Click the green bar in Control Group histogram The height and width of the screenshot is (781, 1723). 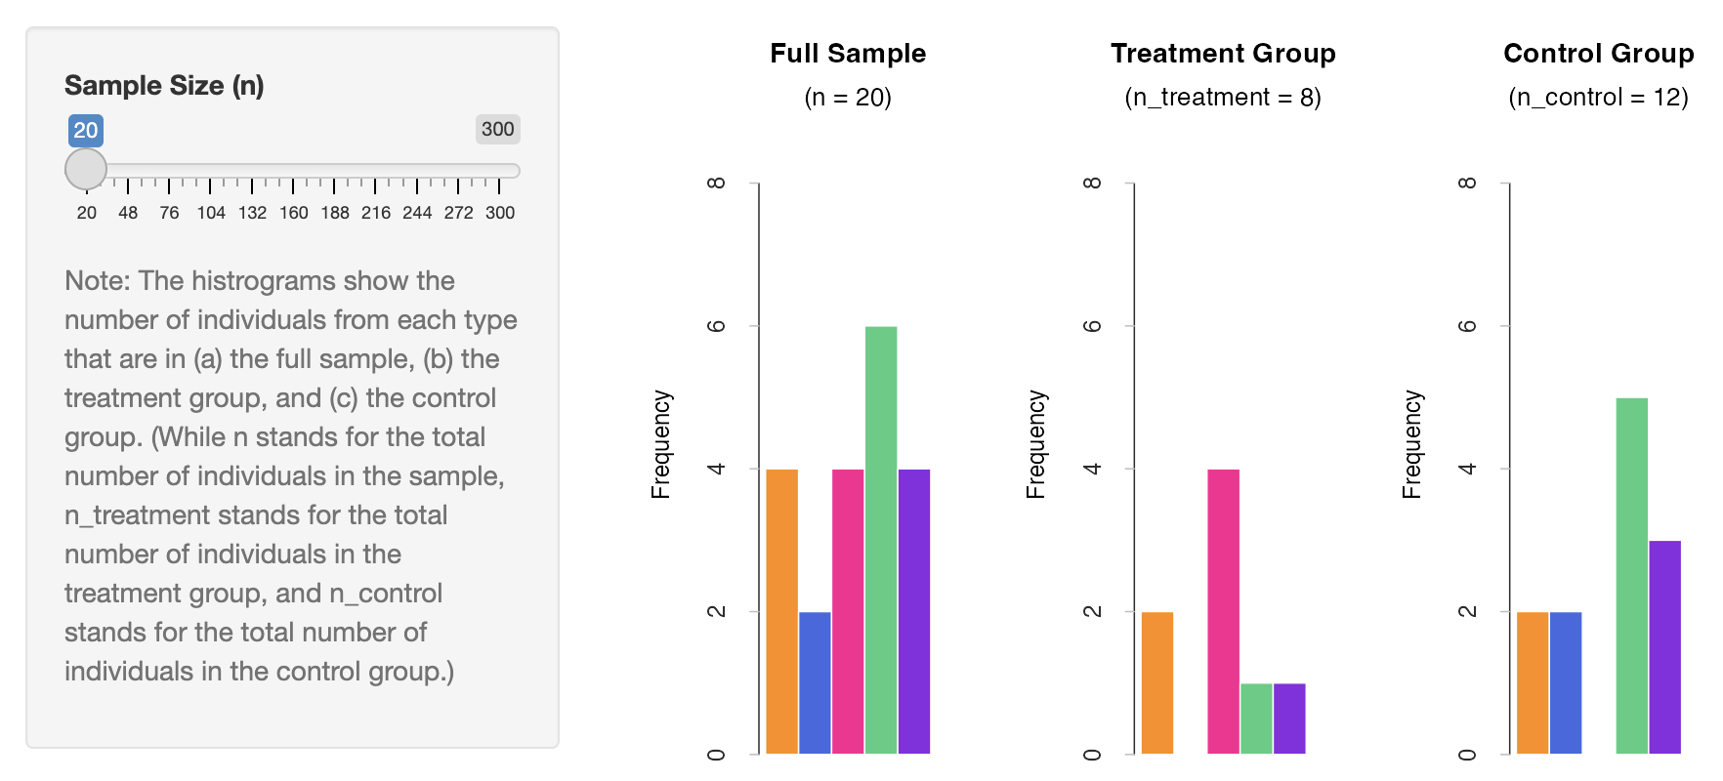[1632, 576]
